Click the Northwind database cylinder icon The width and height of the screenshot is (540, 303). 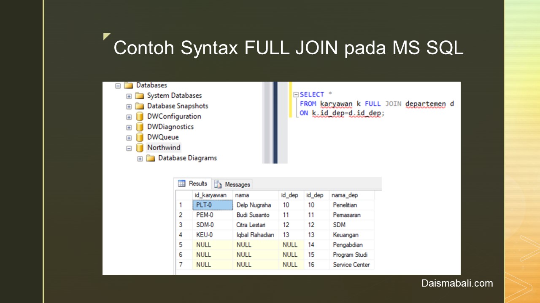coord(140,148)
